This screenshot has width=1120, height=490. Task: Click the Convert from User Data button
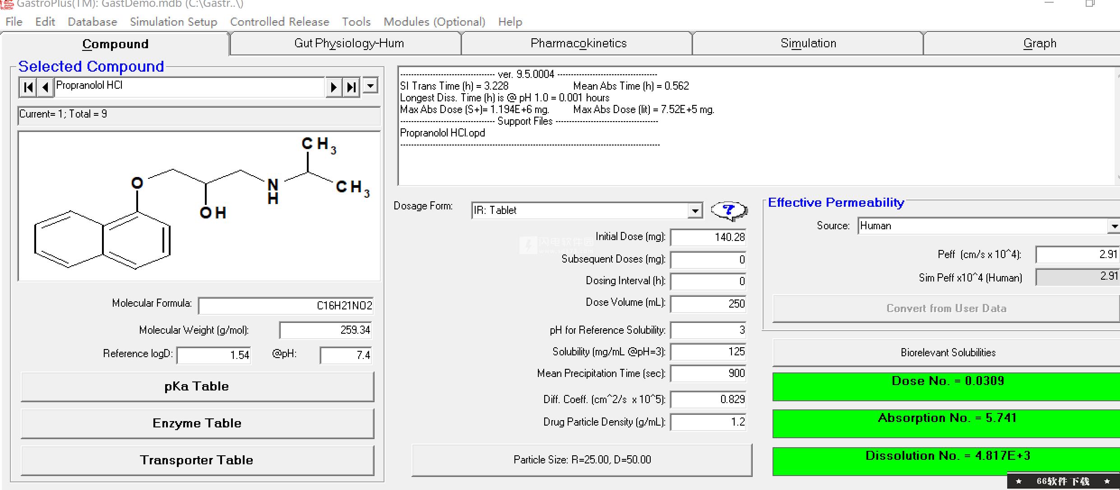click(x=946, y=309)
